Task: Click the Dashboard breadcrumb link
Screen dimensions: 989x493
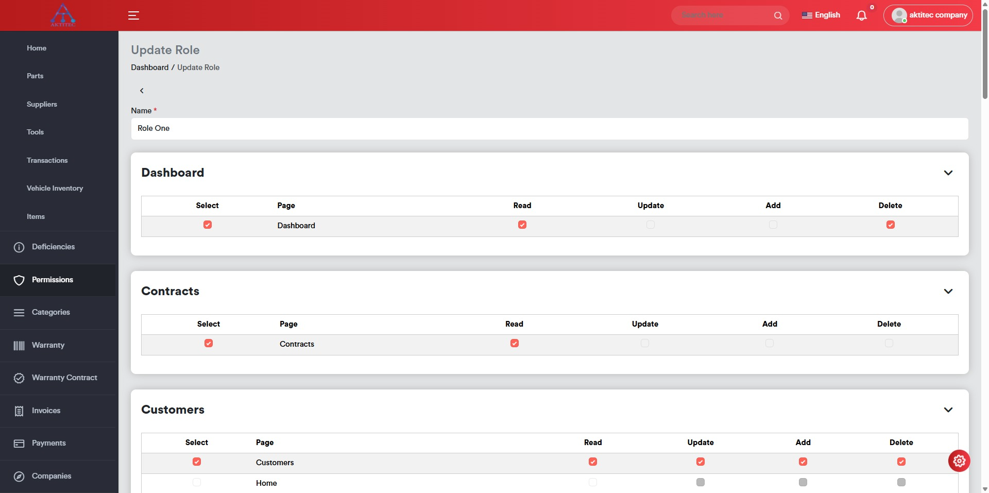Action: [149, 67]
